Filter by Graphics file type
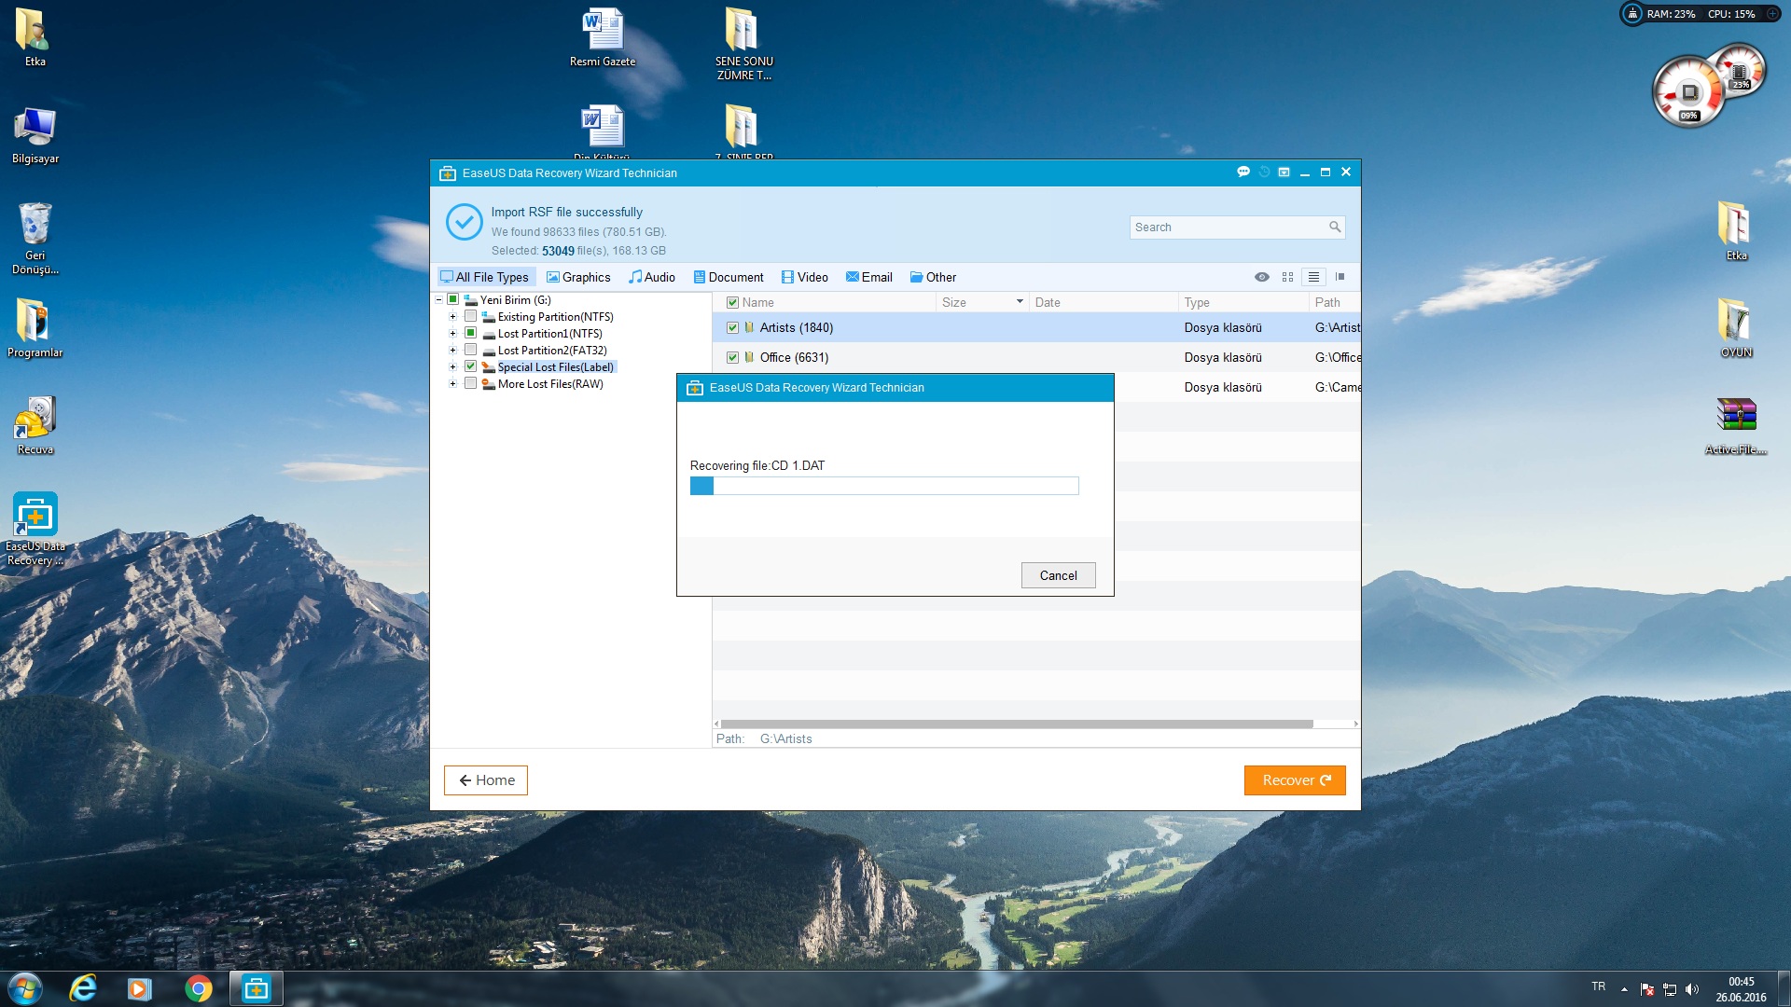The image size is (1791, 1007). pos(578,277)
